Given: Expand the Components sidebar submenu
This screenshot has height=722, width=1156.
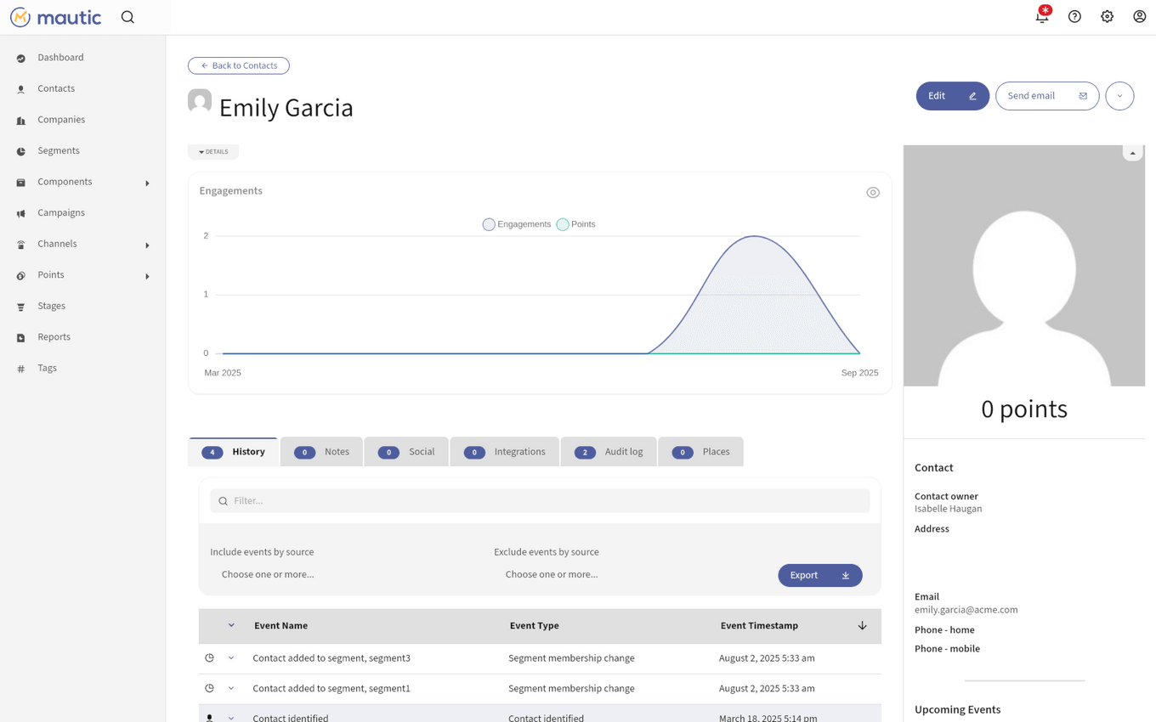Looking at the screenshot, I should pos(146,181).
